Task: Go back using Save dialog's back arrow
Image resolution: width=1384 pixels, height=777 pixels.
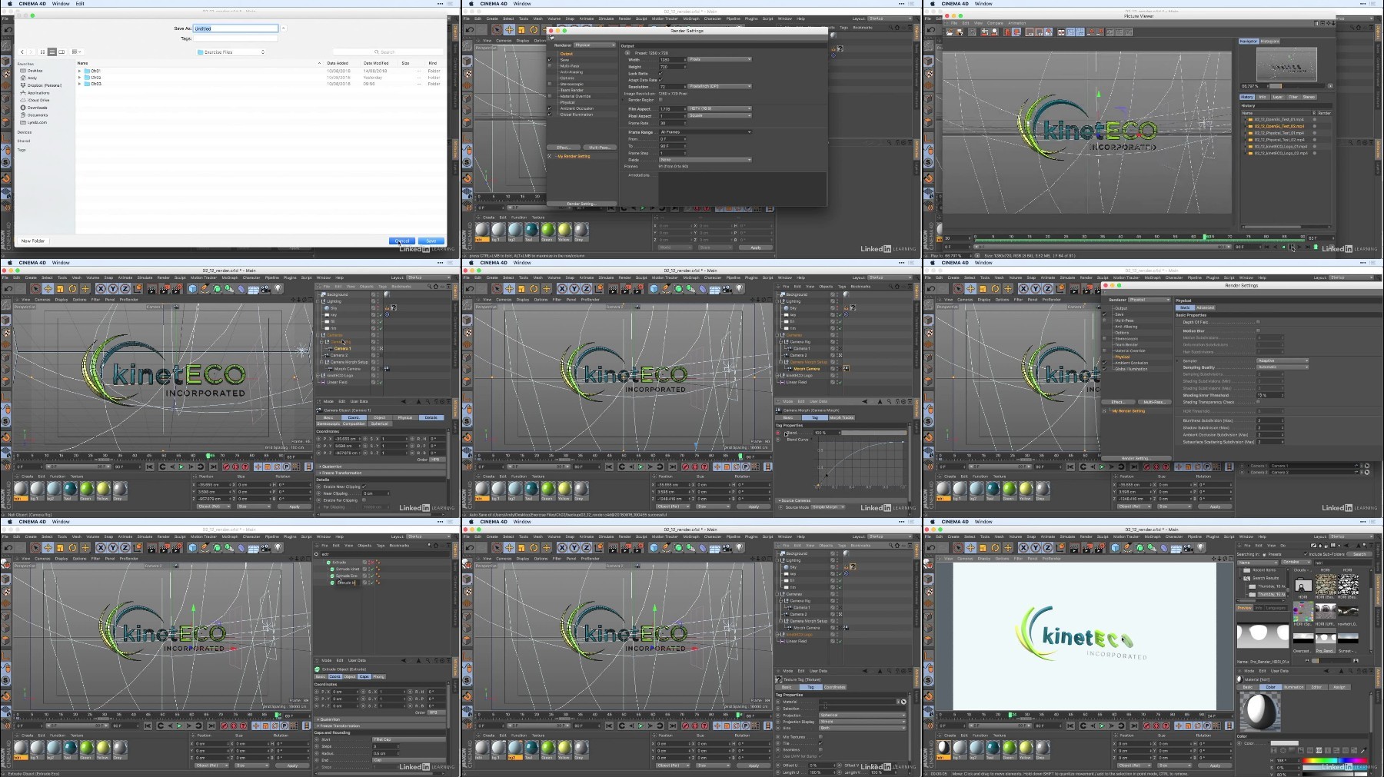Action: click(x=22, y=51)
